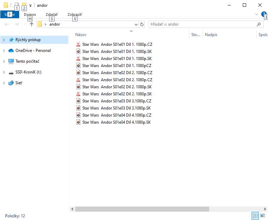
Task: Select second file name S01e02 Díl 2. 1080p.SK
Action: 117,94
